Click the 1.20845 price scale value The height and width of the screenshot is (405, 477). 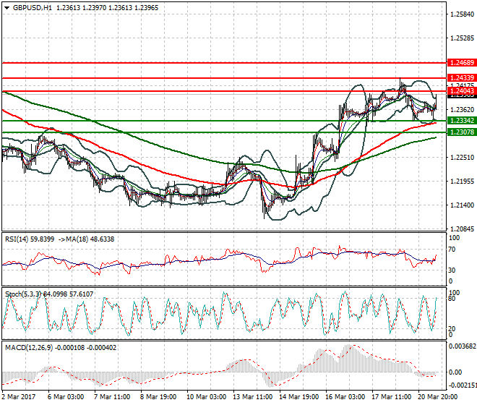click(462, 229)
